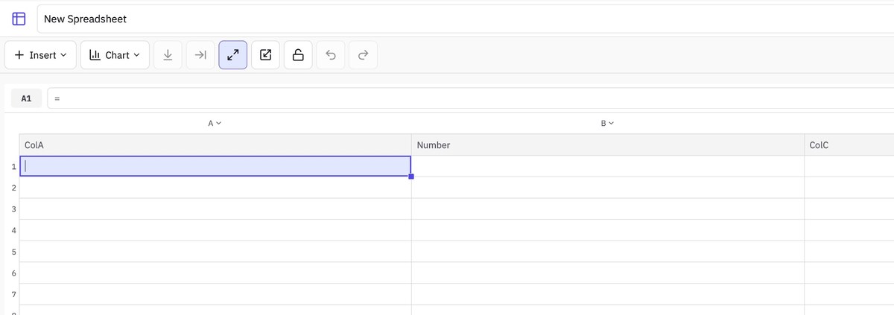Click the open external link icon

[x=266, y=55]
